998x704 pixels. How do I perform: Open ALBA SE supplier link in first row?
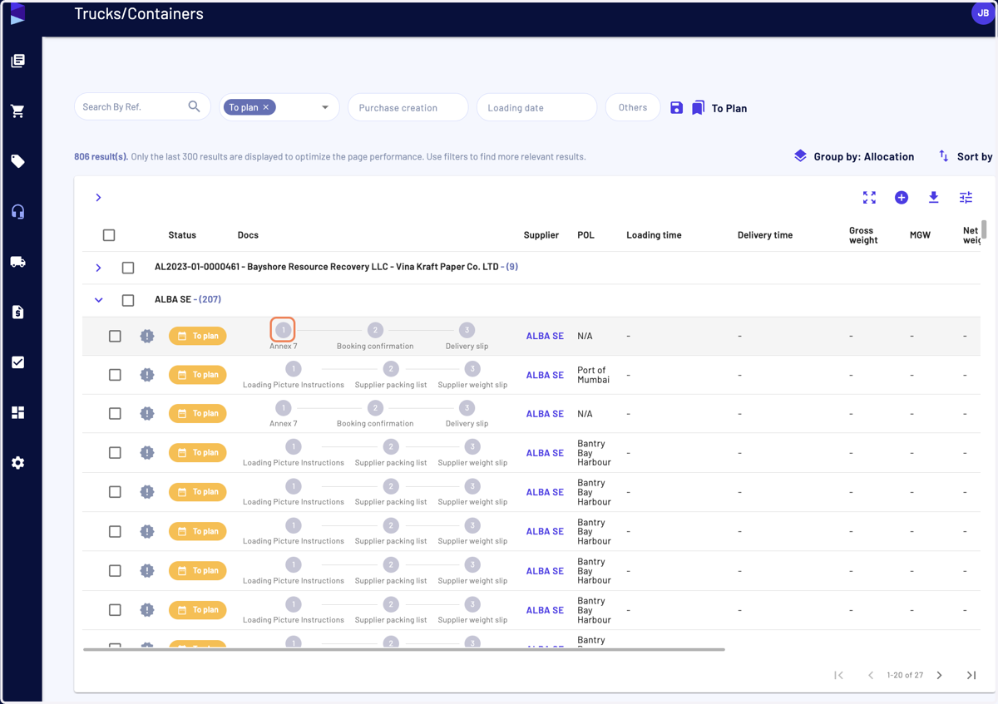[x=545, y=336]
